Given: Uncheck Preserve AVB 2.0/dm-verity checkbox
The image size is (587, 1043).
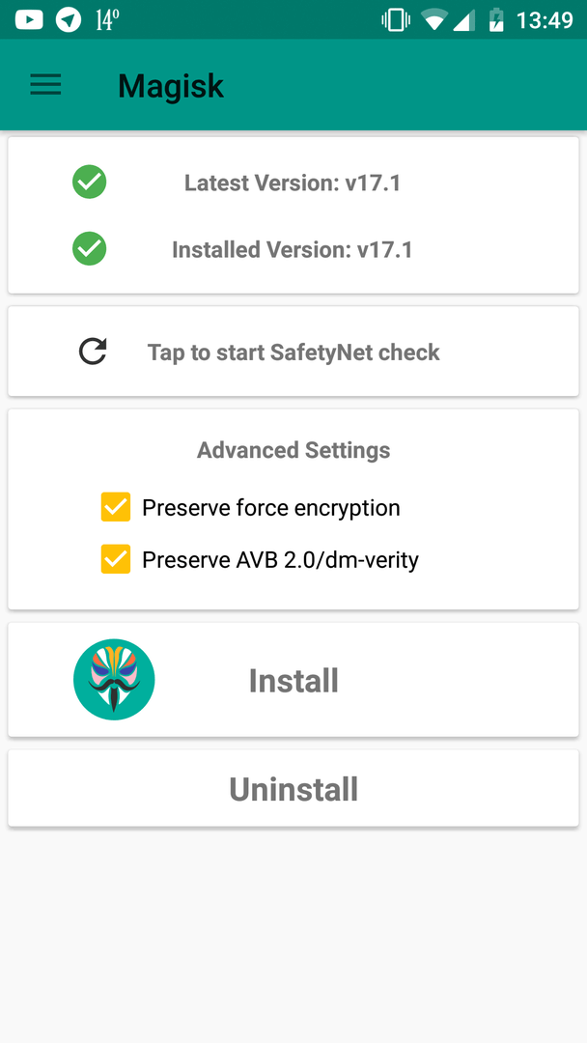Looking at the screenshot, I should tap(116, 559).
